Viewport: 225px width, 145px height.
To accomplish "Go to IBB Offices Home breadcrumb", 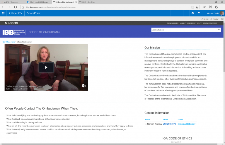I will [x=9, y=42].
